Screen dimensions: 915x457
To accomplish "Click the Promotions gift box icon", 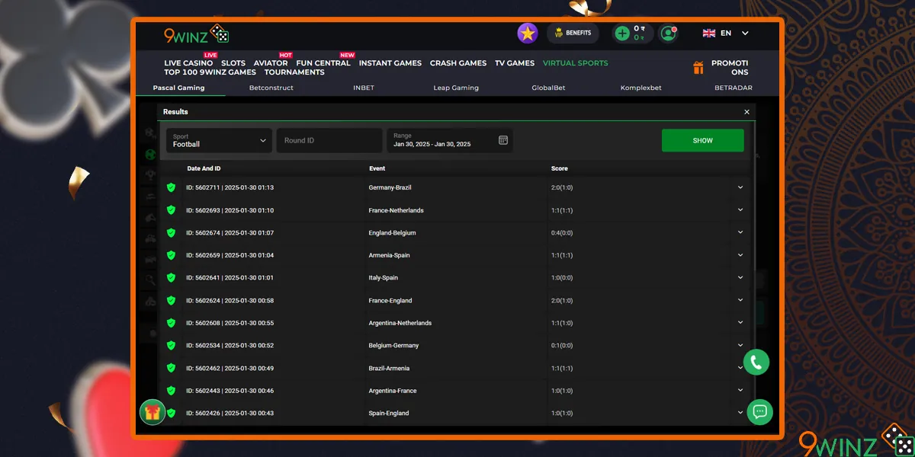I will pos(698,68).
